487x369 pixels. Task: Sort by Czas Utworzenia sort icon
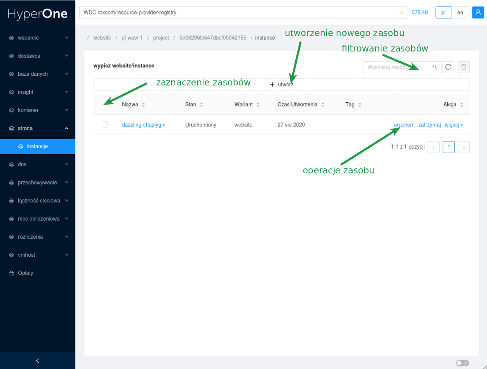click(323, 105)
